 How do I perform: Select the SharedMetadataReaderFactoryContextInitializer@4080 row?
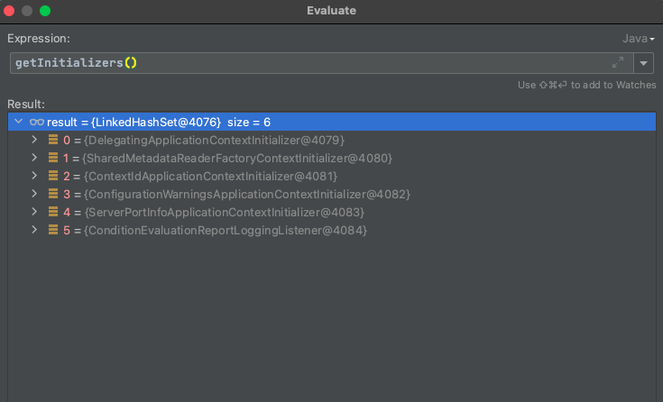[x=226, y=158]
